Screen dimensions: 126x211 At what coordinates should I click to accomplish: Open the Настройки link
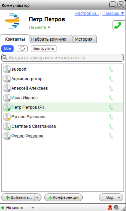coord(87,14)
